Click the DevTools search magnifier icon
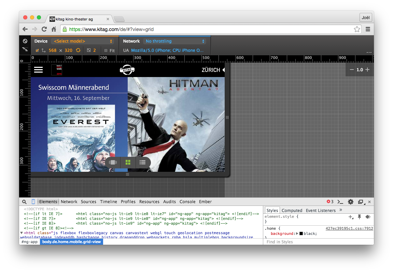The image size is (393, 272). 24,202
